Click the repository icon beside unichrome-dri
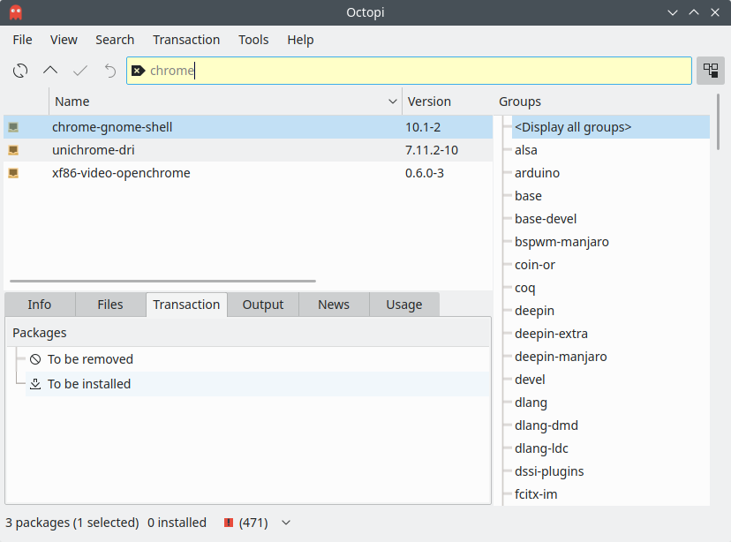 pos(13,149)
